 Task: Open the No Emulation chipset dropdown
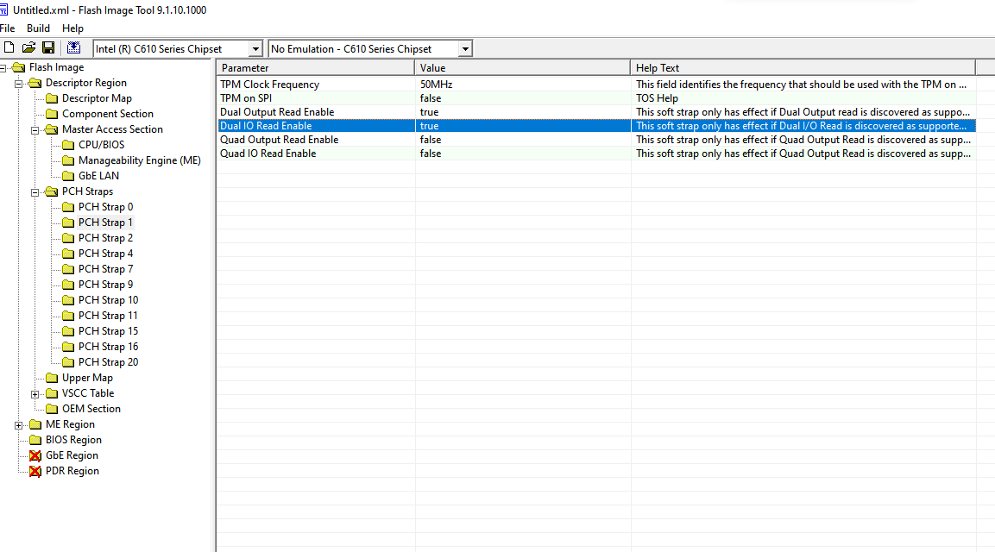[x=465, y=49]
